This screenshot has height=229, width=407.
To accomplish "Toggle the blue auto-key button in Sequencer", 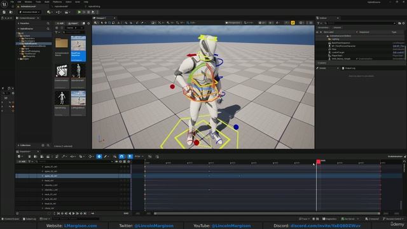I will point(99,156).
